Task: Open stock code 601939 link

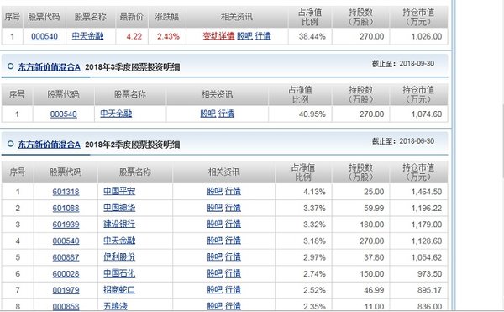Action: pos(66,225)
